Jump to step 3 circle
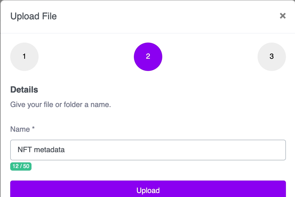 [x=271, y=57]
